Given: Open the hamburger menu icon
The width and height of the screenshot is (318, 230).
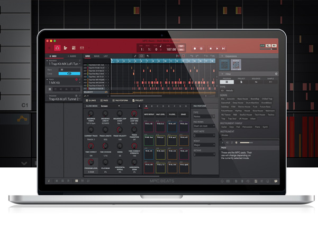Looking at the screenshot, I should [49, 48].
